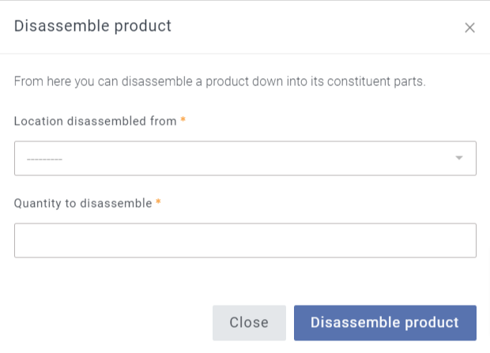Click the Disassemble product dialog title
Screen dimensions: 490x353
click(92, 26)
